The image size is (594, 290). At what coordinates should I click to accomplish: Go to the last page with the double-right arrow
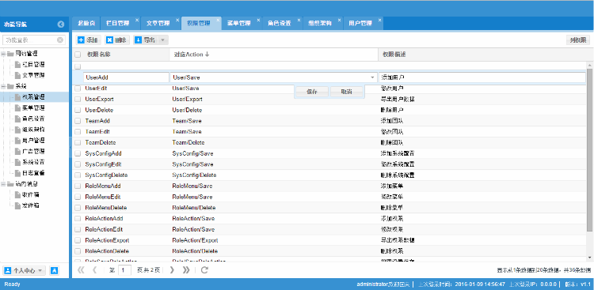pyautogui.click(x=186, y=270)
